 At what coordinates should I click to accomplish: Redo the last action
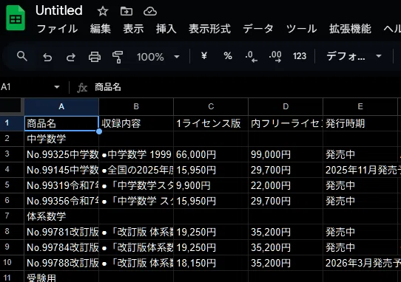tap(71, 57)
